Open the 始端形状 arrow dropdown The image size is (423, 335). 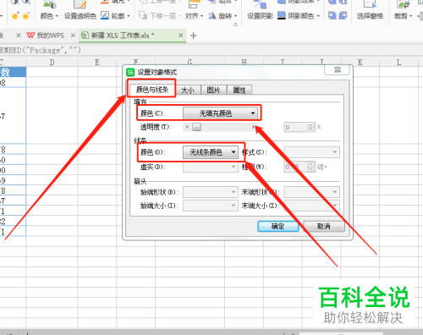tap(211, 192)
